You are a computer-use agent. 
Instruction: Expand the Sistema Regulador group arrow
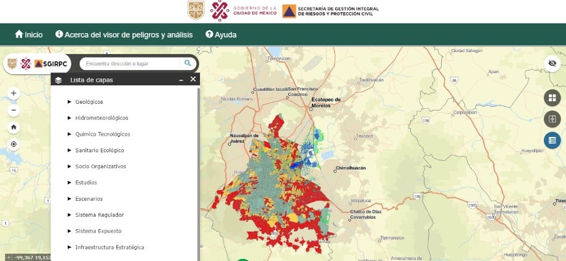[70, 215]
